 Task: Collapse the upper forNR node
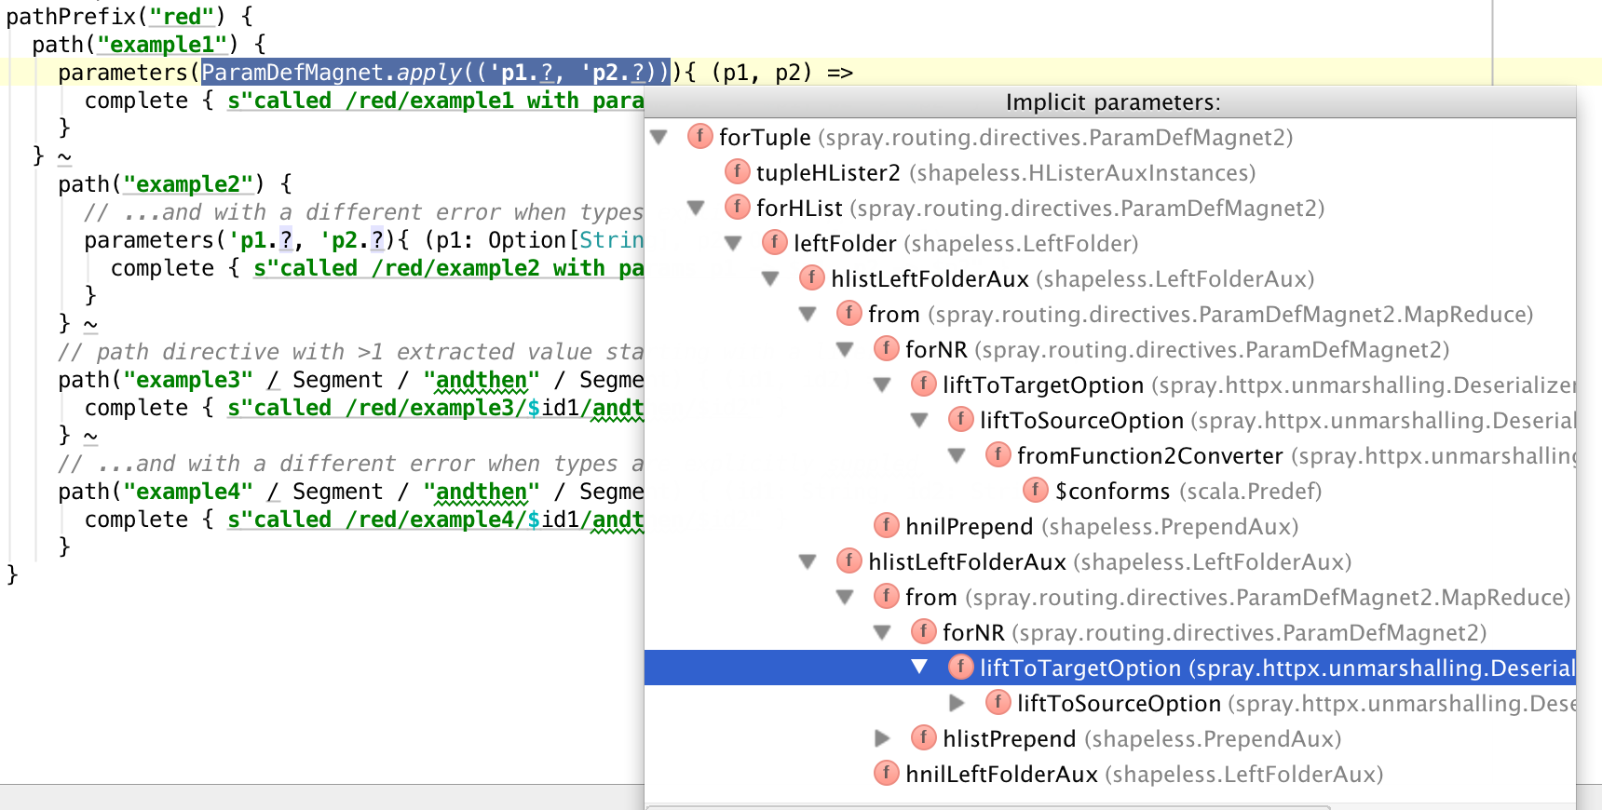(x=846, y=349)
